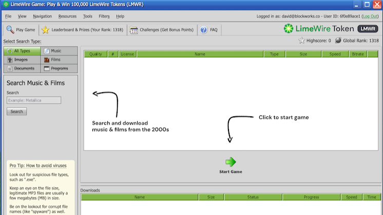Open the Navigation menu

[x=42, y=16]
